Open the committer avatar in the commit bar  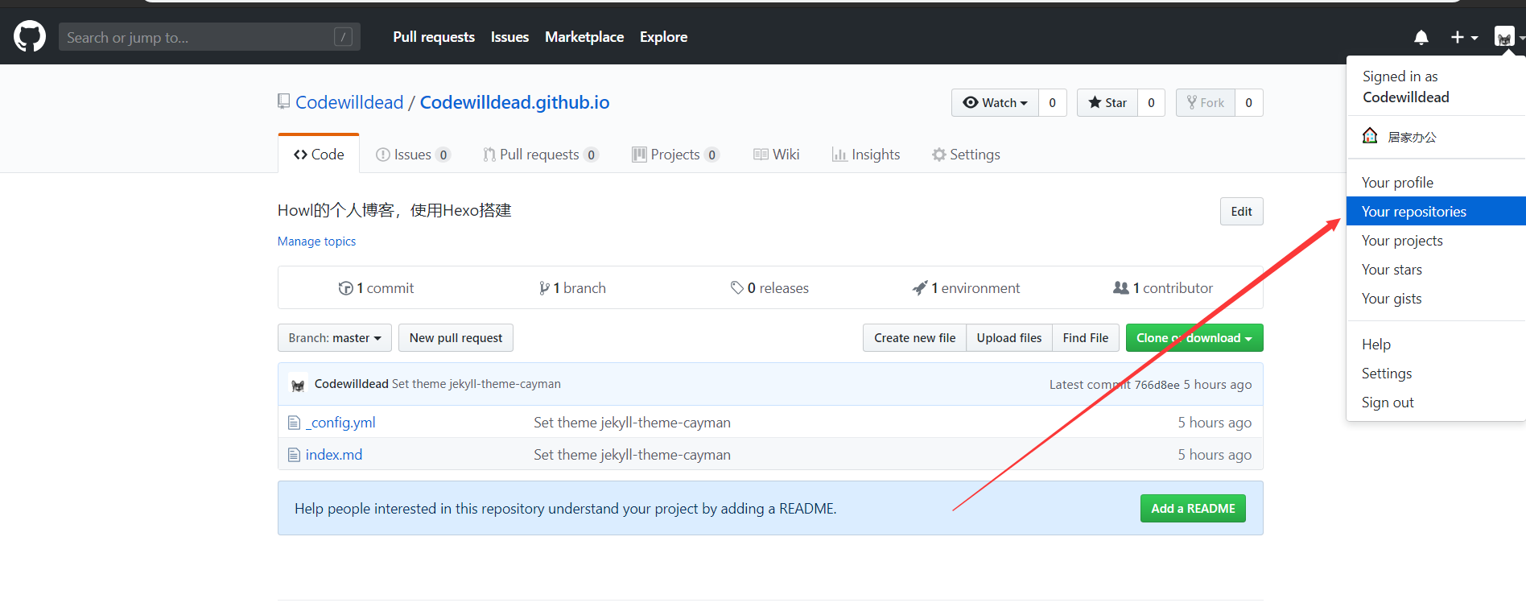(298, 385)
